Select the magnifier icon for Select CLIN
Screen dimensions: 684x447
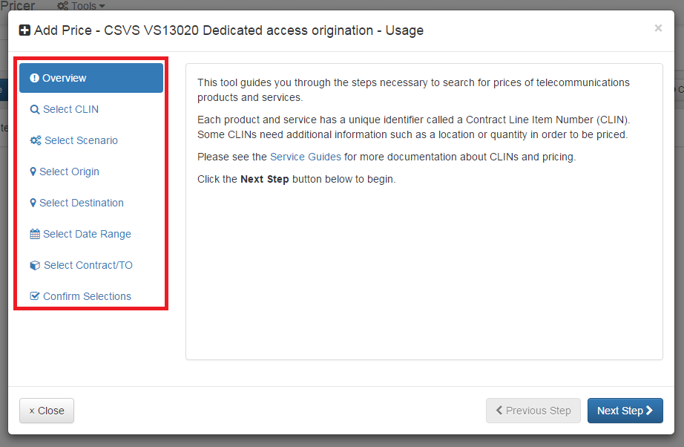pyautogui.click(x=34, y=108)
